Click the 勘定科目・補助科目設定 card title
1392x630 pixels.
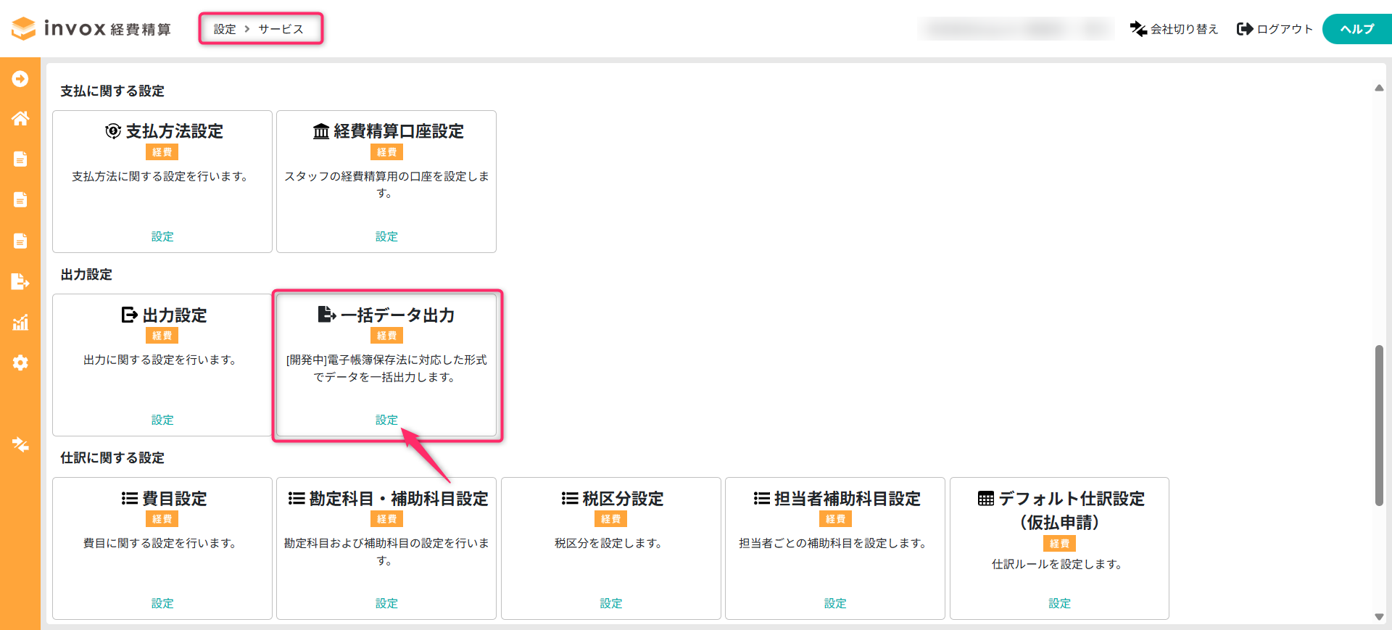pos(388,499)
